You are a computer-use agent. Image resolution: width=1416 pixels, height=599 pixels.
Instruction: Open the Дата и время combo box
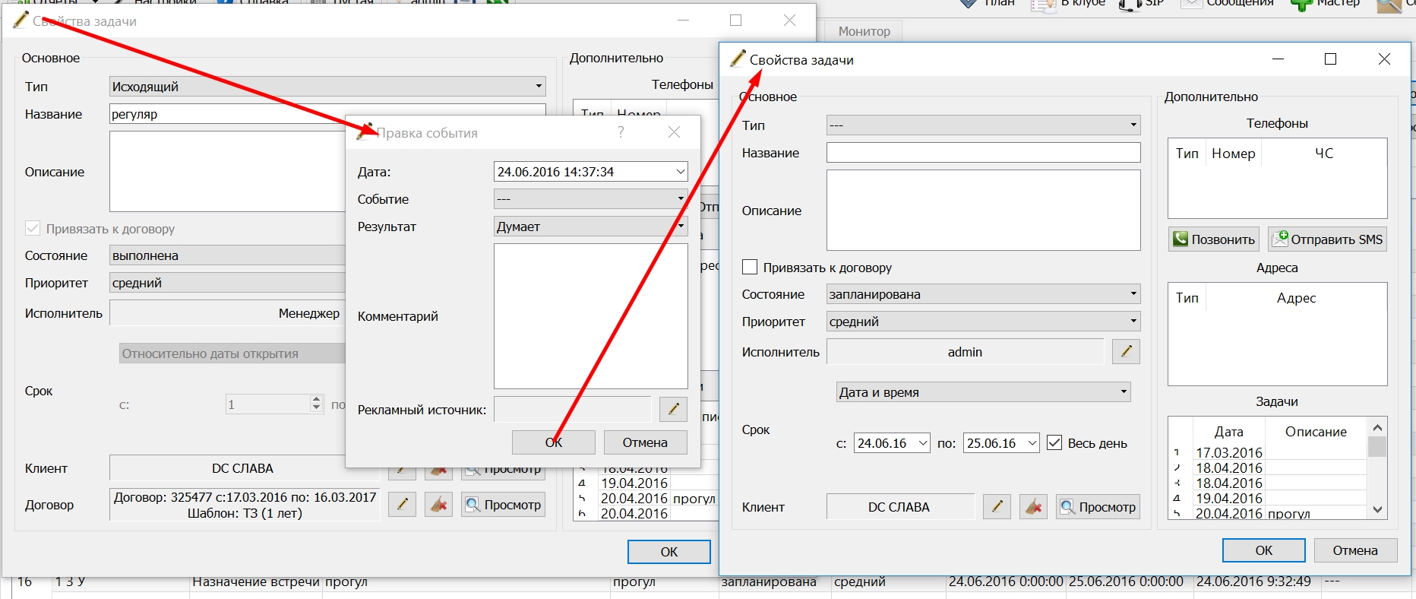tap(984, 392)
